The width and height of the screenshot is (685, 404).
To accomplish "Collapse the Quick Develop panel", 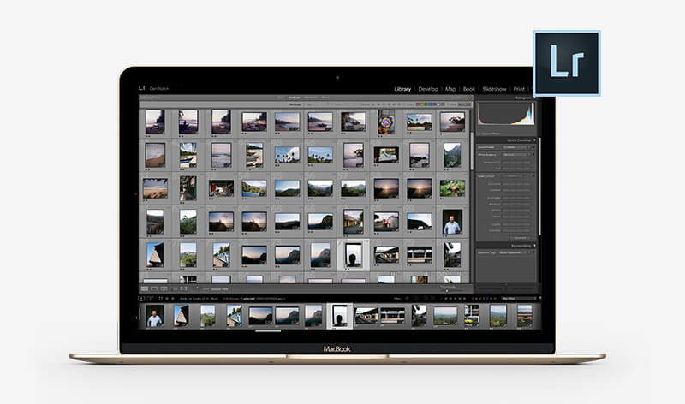I will click(534, 140).
